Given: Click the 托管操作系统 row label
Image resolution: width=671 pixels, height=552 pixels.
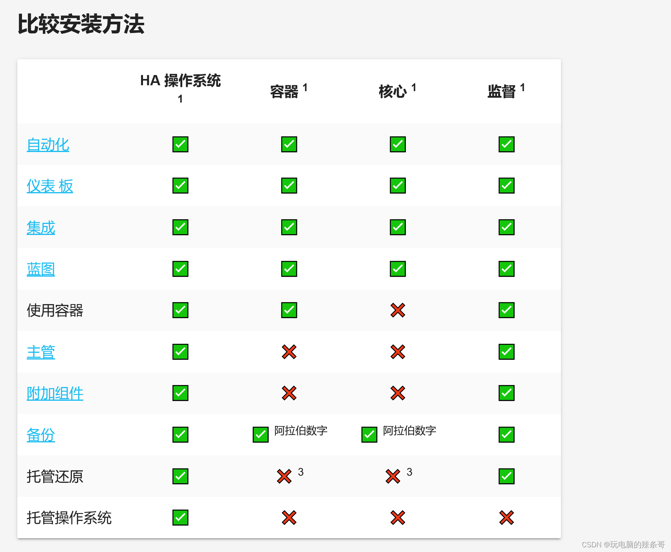Looking at the screenshot, I should (x=69, y=518).
